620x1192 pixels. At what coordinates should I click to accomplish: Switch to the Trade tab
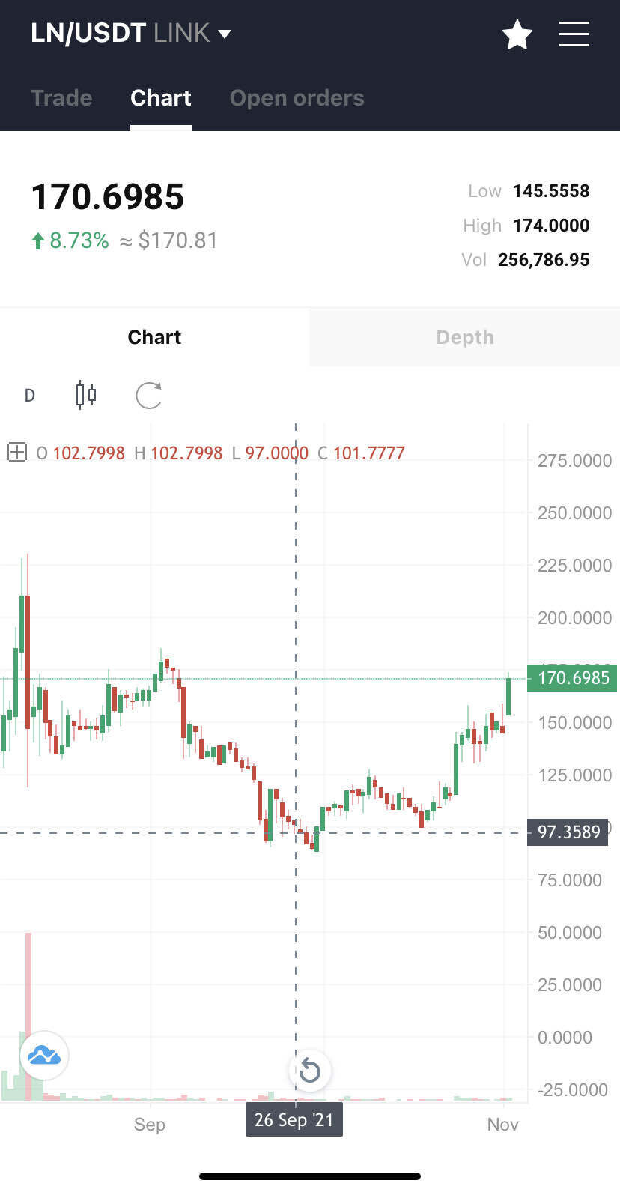[x=61, y=97]
